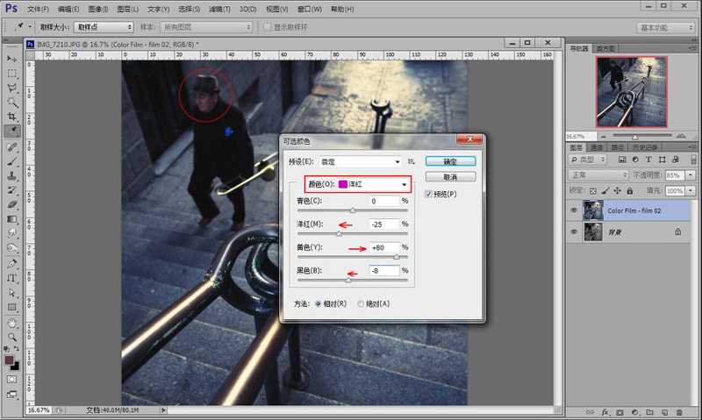Open the 图像 (Image) menu

[x=97, y=9]
